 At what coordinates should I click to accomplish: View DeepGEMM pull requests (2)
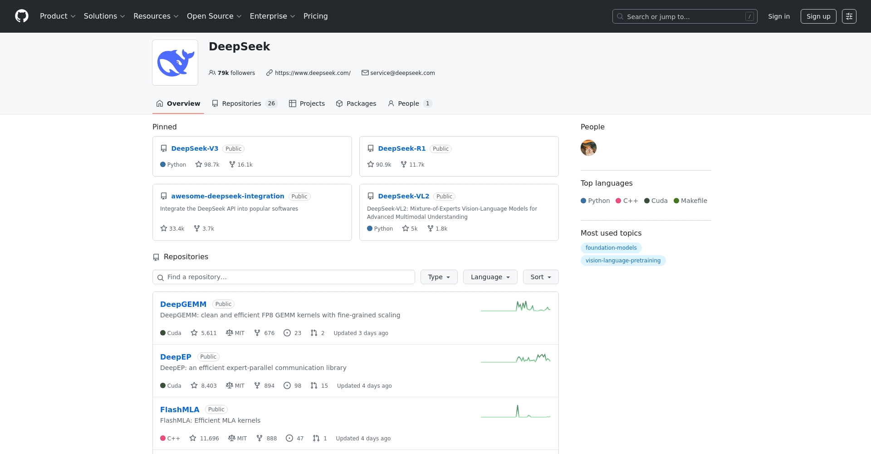pyautogui.click(x=318, y=333)
